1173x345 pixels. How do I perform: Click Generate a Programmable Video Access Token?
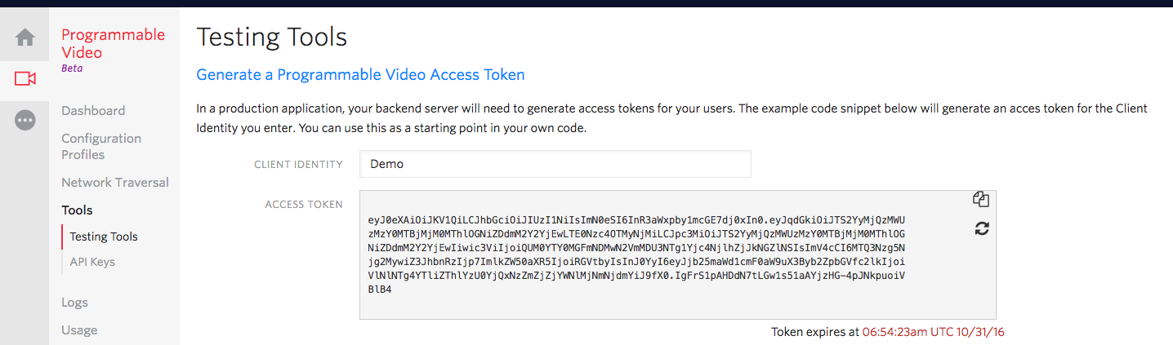coord(360,75)
